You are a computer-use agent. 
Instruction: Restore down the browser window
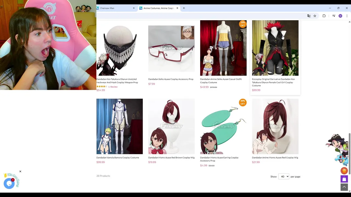pyautogui.click(x=338, y=8)
